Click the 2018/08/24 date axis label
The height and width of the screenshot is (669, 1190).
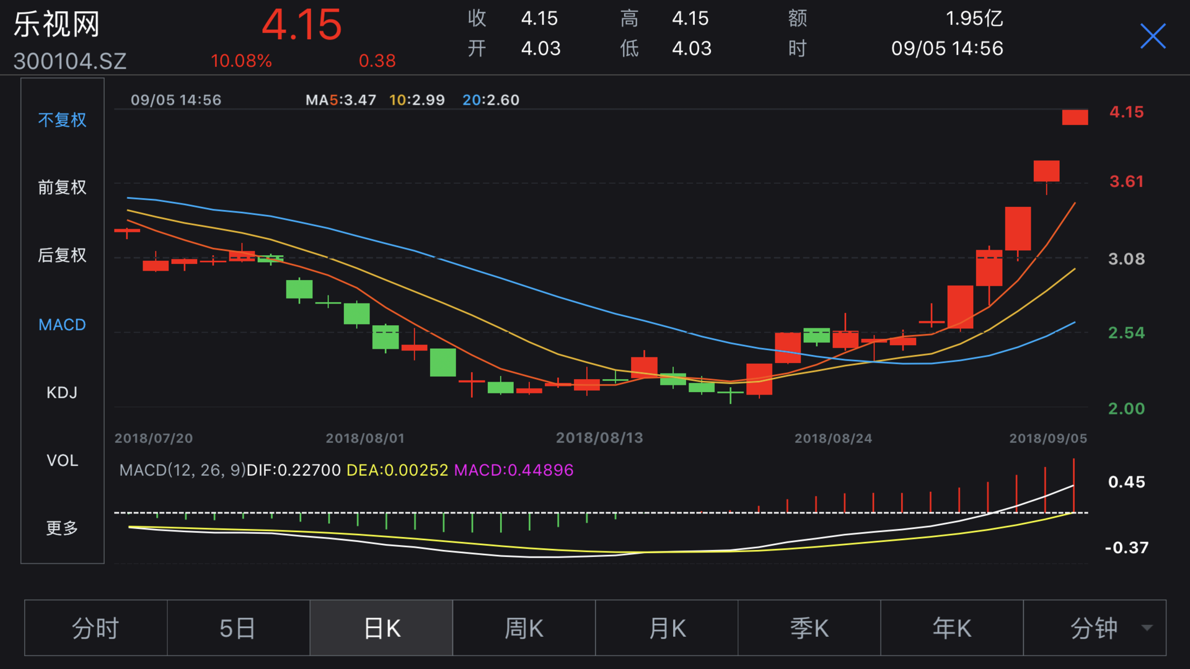click(x=833, y=438)
